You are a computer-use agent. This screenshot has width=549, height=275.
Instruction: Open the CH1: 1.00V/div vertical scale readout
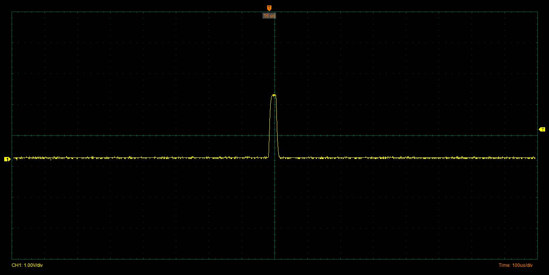point(27,265)
